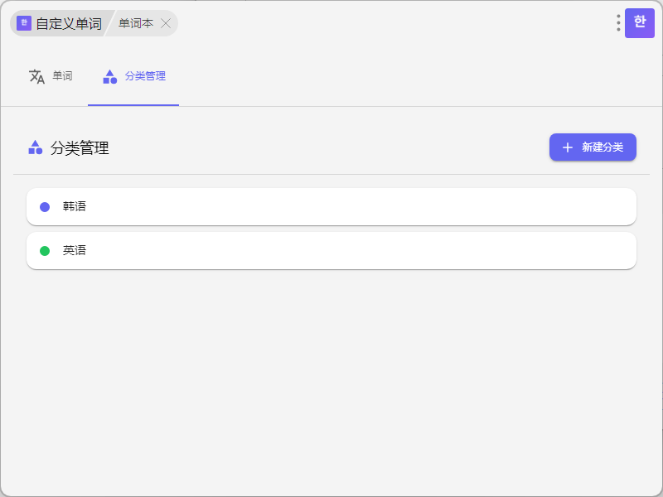Click the green color dot for 英语
The image size is (663, 497).
coord(45,251)
